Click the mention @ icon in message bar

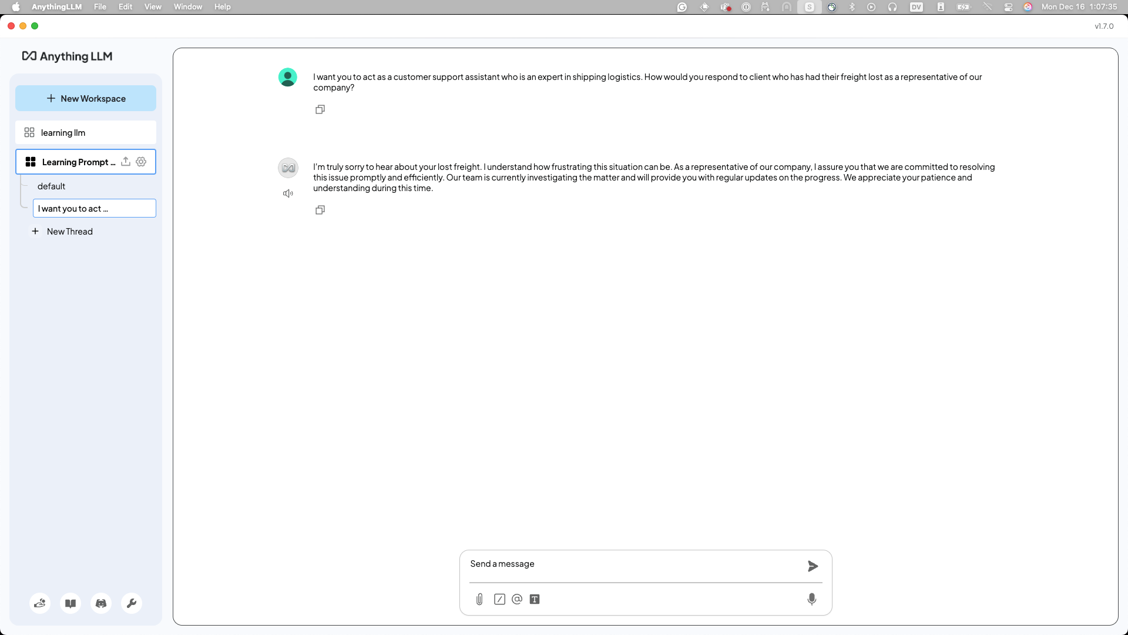(517, 599)
